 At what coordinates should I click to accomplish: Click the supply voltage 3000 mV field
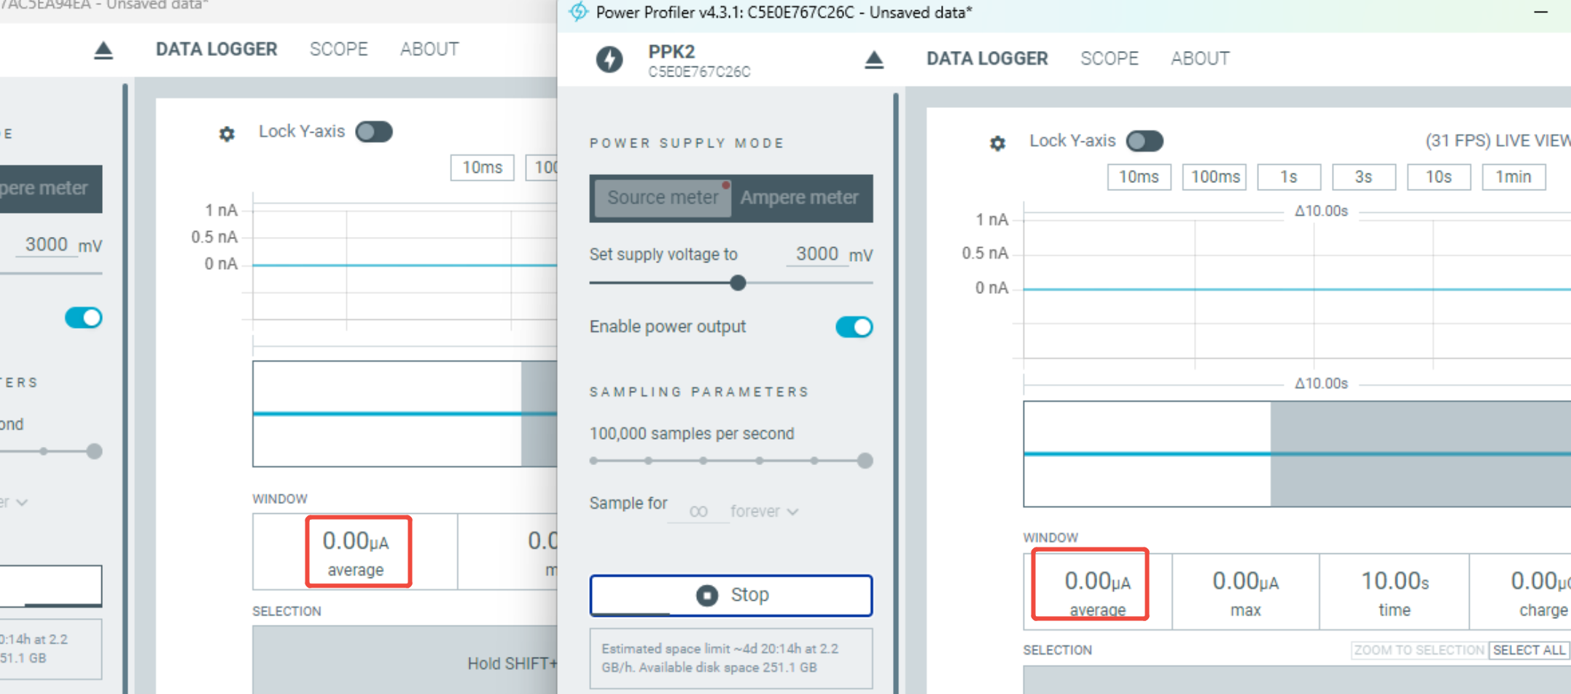[817, 254]
